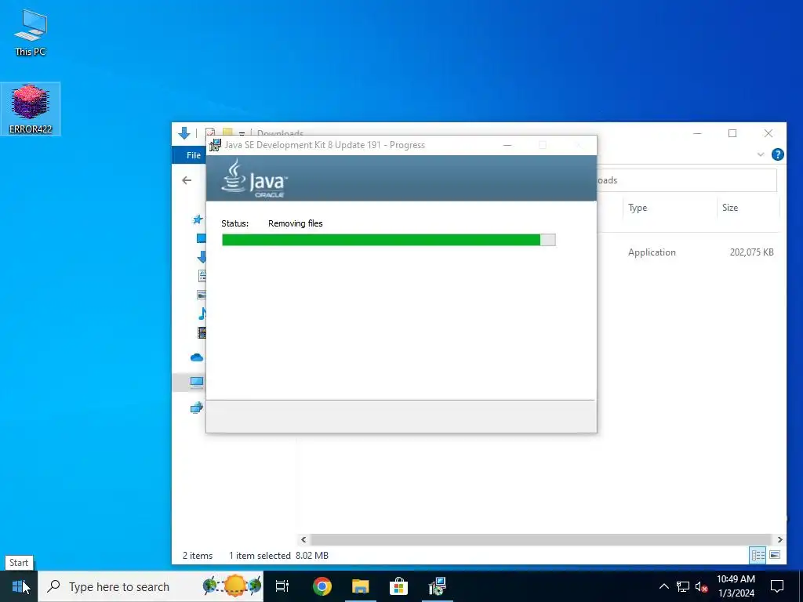803x602 pixels.
Task: Minimize the Java SE Development Kit dialog
Action: 507,145
